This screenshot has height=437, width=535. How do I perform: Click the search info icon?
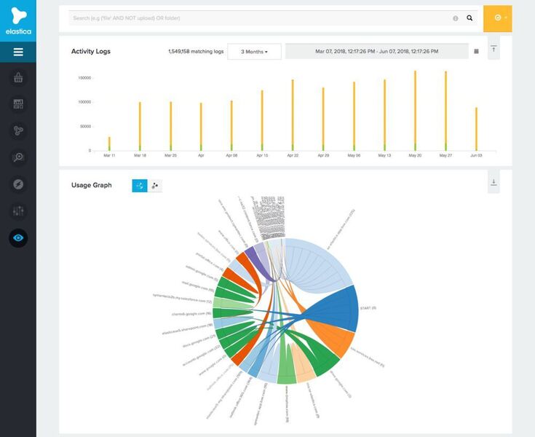(456, 18)
